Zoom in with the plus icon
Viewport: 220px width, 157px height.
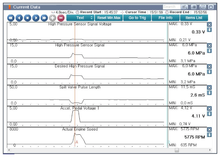[53, 18]
